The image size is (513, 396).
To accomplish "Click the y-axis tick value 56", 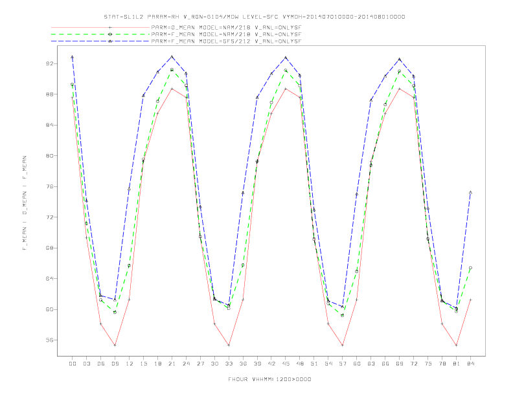I will (49, 340).
